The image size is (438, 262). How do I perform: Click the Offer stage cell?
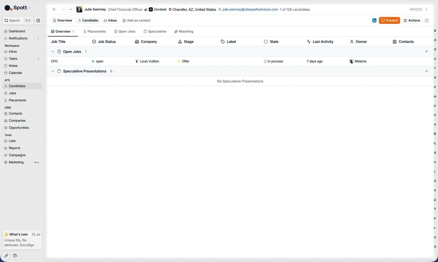pyautogui.click(x=183, y=61)
